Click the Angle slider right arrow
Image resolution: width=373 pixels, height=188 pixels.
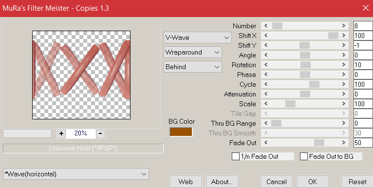[x=344, y=55]
